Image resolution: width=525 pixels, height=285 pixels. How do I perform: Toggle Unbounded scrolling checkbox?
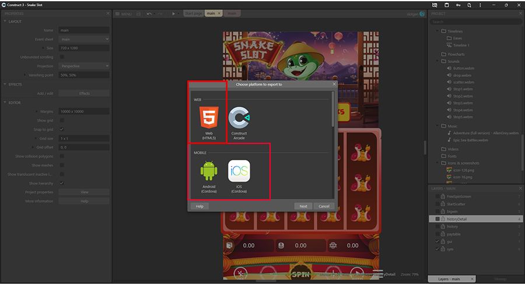[62, 57]
